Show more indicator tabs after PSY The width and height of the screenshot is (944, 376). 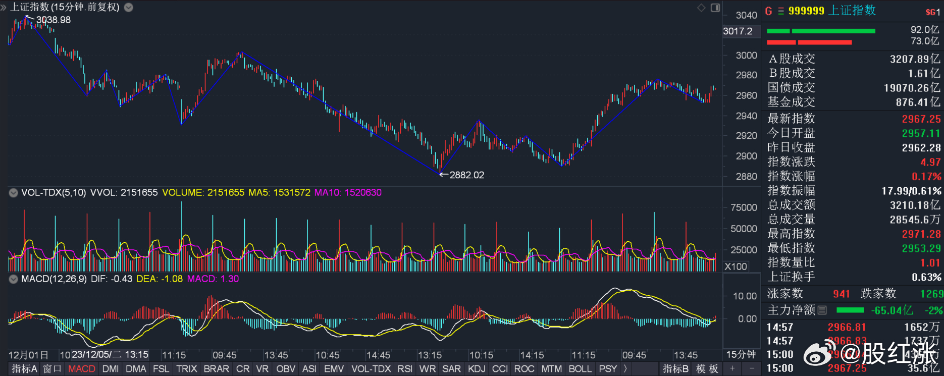625,369
